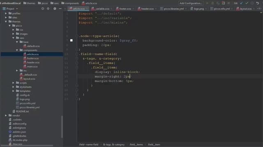
Task: Click locate-file target icon in Project panel
Action: pyautogui.click(x=43, y=9)
